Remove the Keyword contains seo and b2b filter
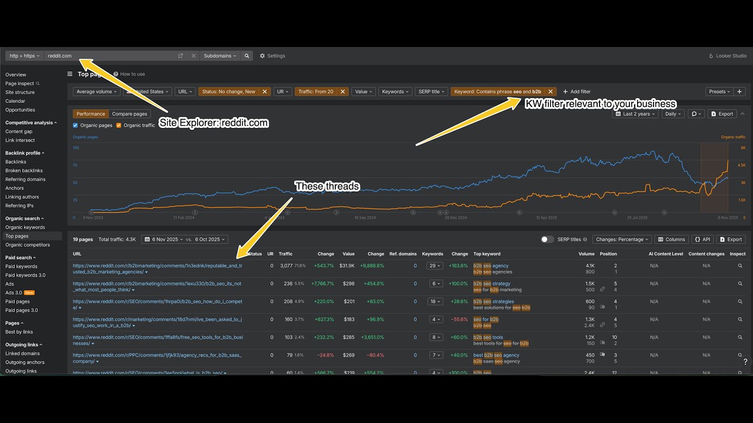753x423 pixels. [x=551, y=92]
